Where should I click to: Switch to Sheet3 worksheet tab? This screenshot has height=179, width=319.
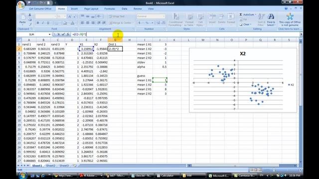pos(64,166)
